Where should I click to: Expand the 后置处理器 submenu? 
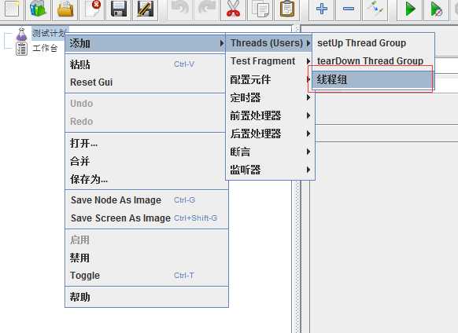(x=270, y=134)
